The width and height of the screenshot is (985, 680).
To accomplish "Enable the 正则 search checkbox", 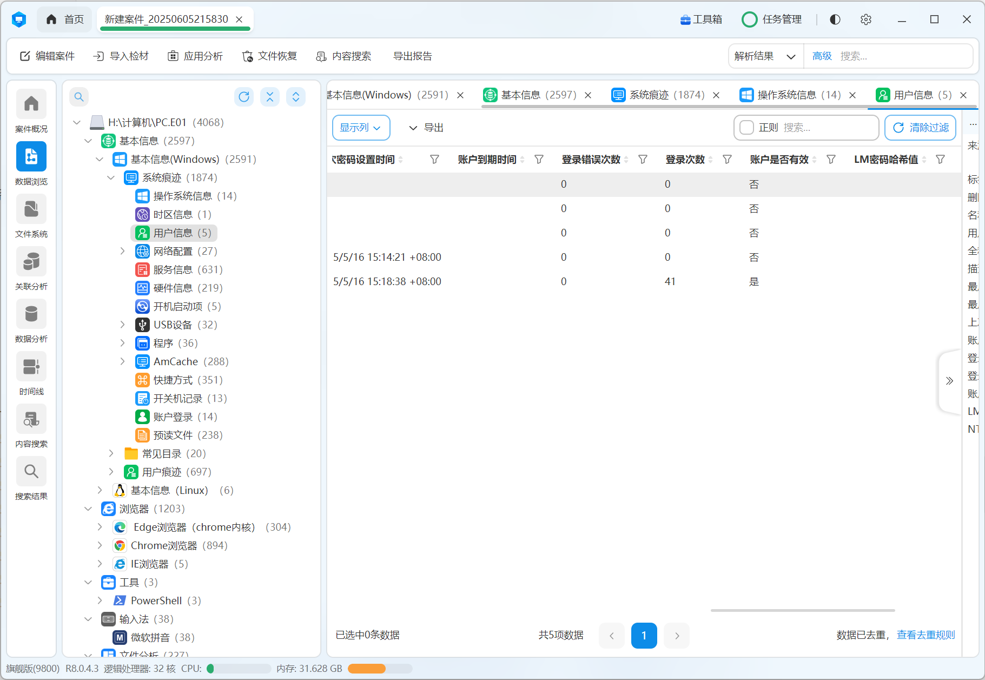I will pos(746,128).
